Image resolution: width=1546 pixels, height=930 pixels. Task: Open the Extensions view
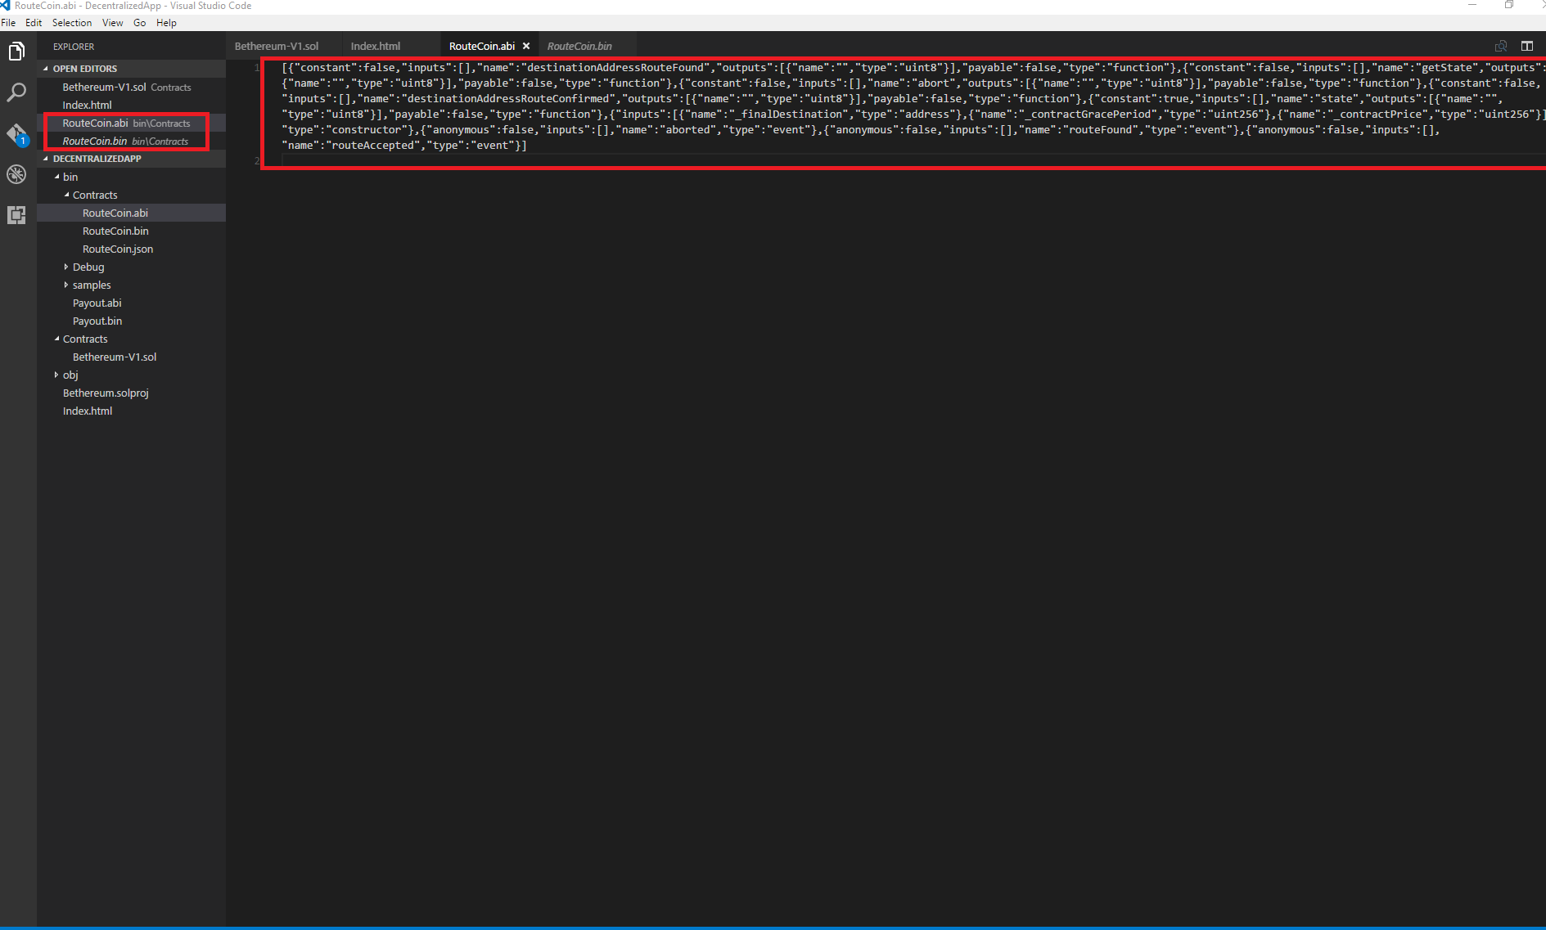point(17,215)
